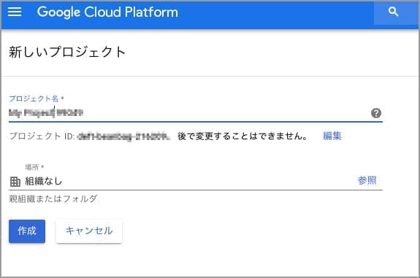
Task: Click the 後で変更することはできません text
Action: [x=243, y=136]
